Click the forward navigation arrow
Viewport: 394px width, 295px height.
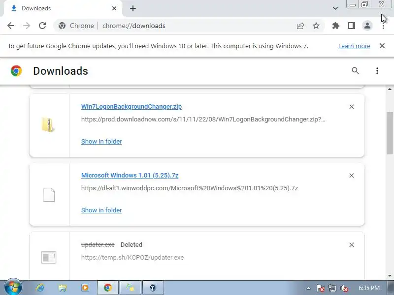tap(27, 26)
